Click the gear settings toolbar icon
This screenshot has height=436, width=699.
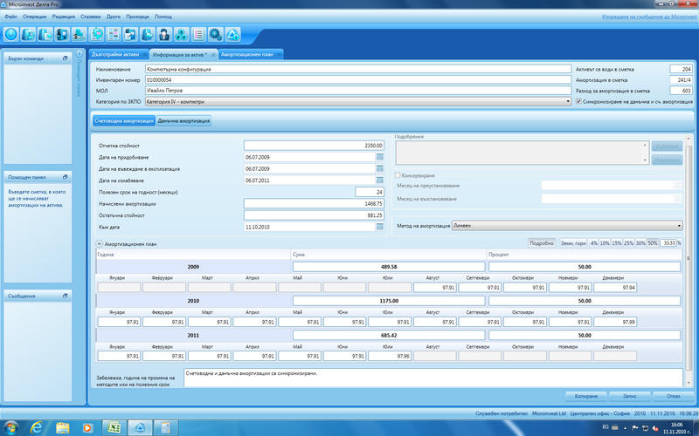coord(215,35)
